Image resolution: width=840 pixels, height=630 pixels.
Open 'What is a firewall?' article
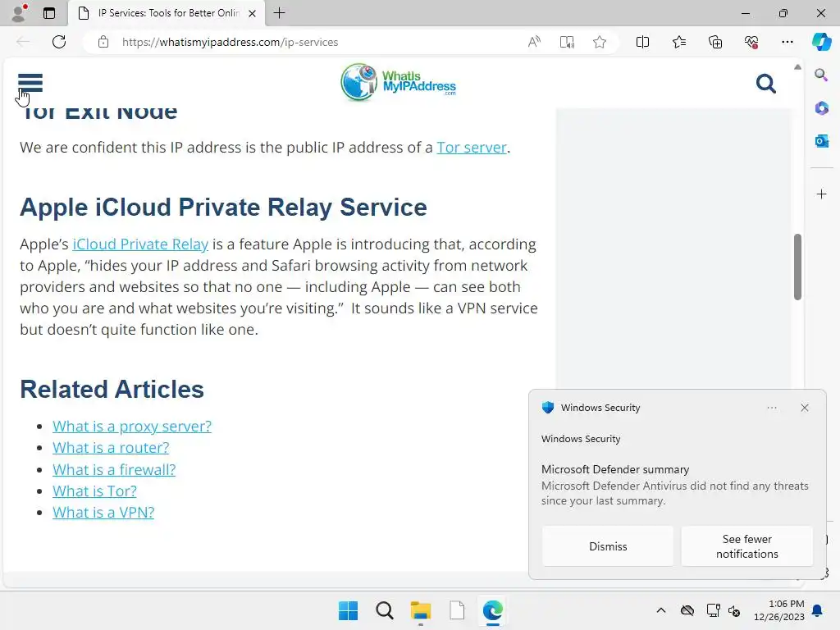[114, 470]
